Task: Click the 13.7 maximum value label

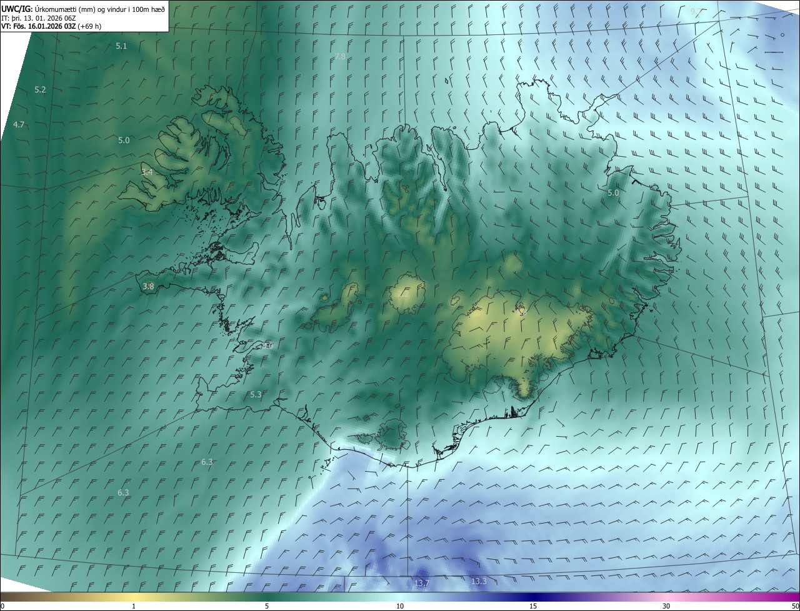Action: (422, 584)
